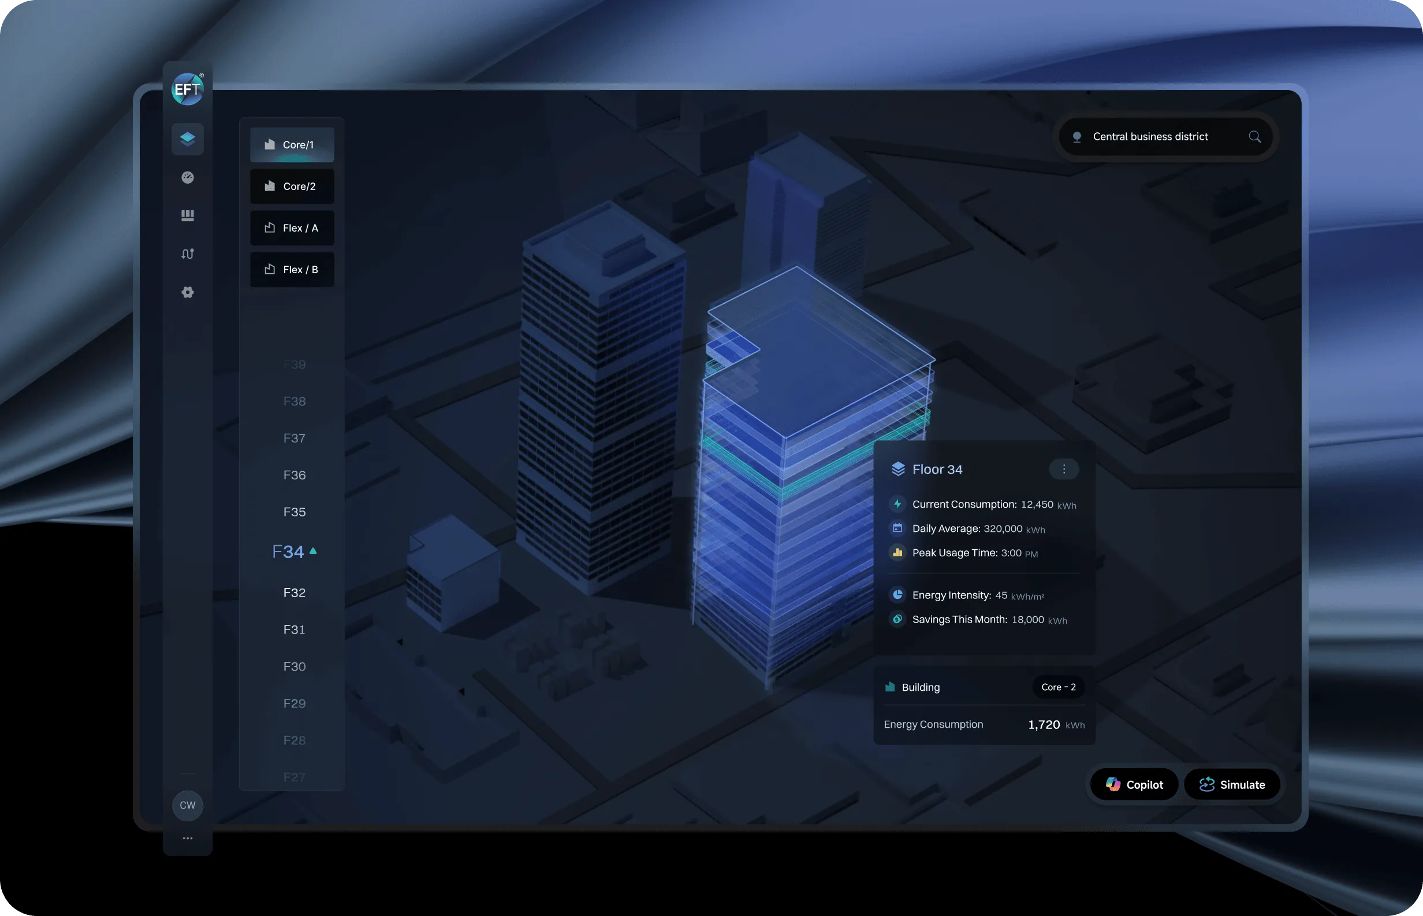Click the EFT logo icon

(187, 89)
